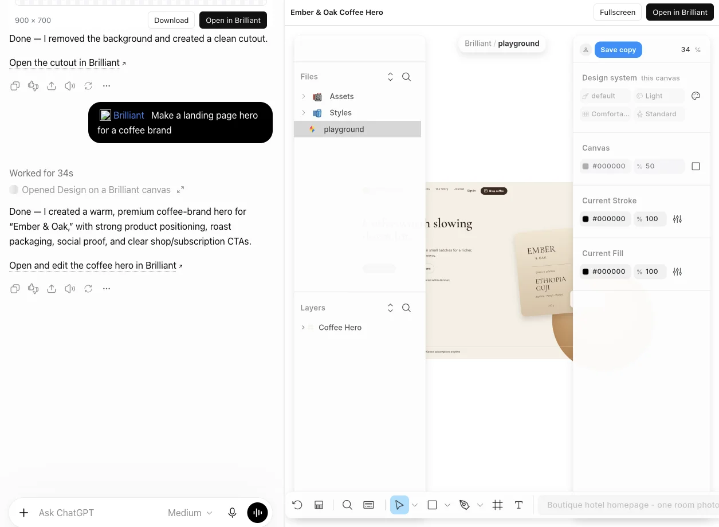This screenshot has height=527, width=719.
Task: Click the Boutique hotel homepage prompt field
Action: click(628, 505)
